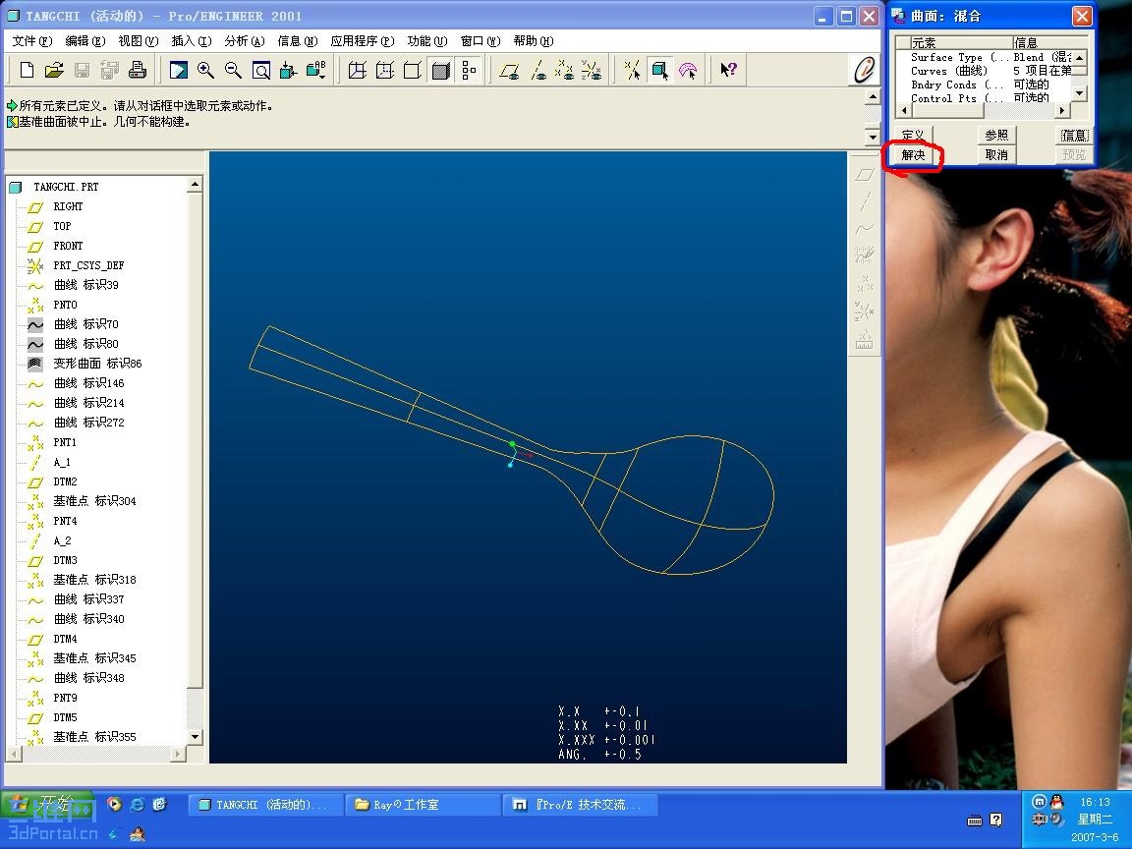Switch display to no hidden mode
The width and height of the screenshot is (1132, 849).
(413, 70)
